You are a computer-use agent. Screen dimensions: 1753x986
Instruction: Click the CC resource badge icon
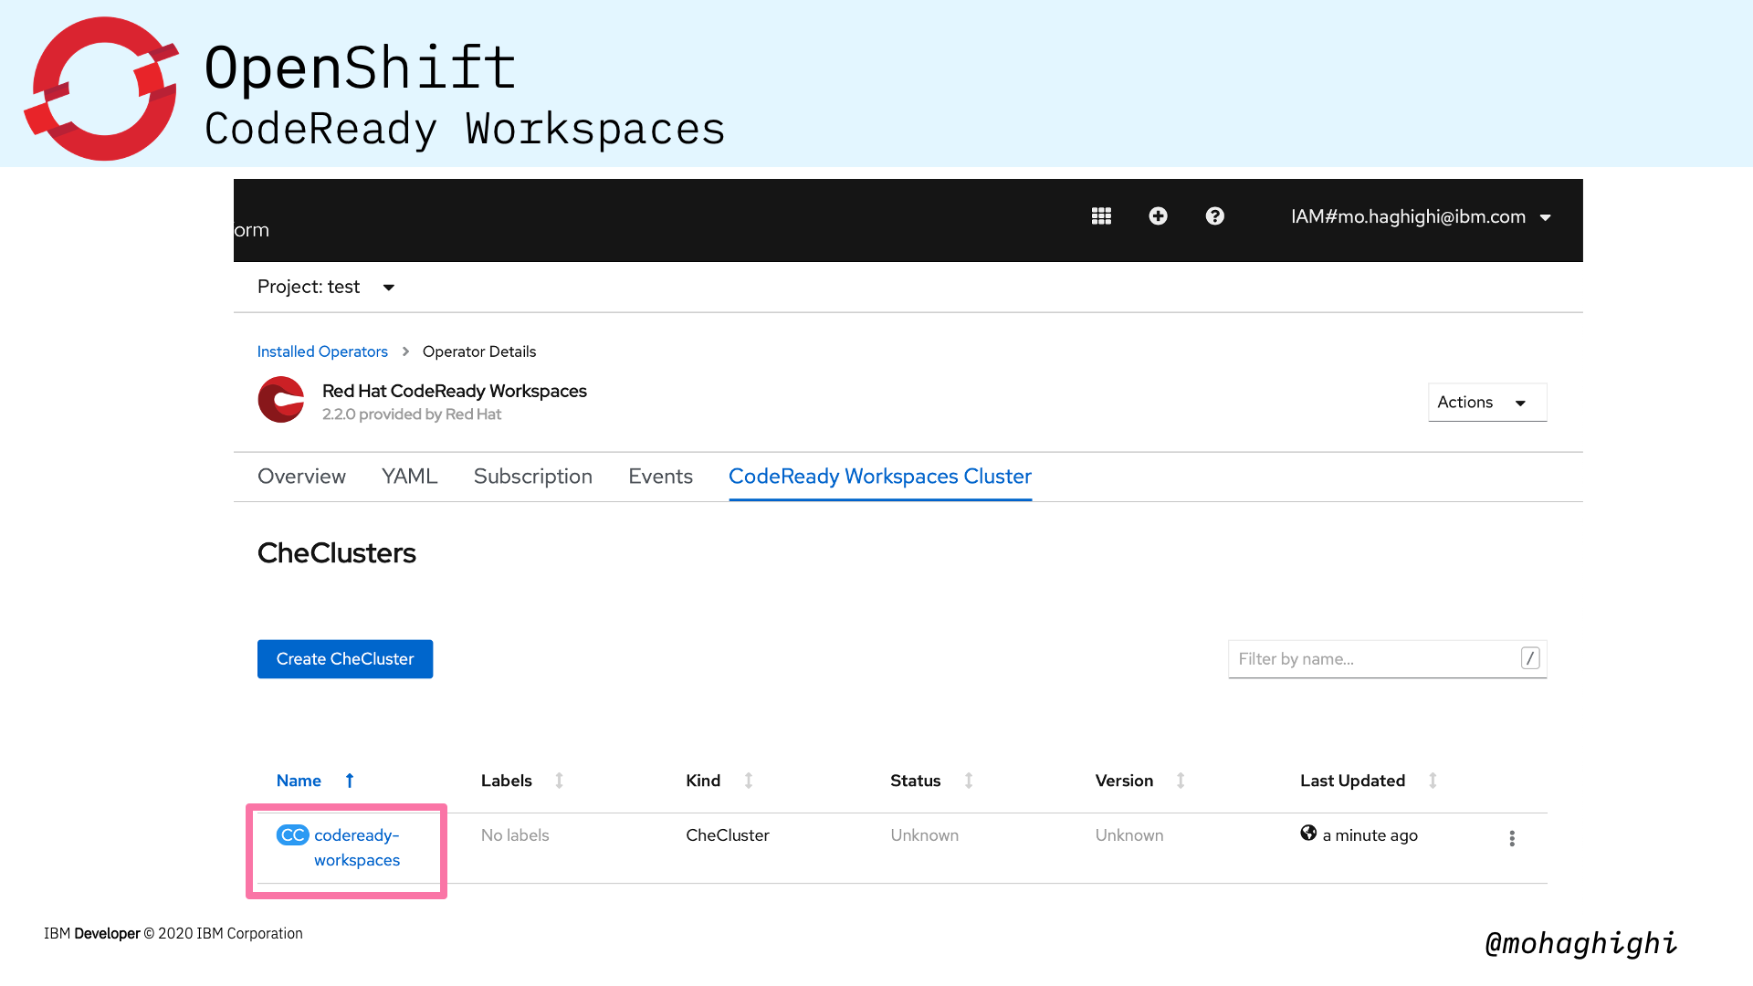click(292, 835)
